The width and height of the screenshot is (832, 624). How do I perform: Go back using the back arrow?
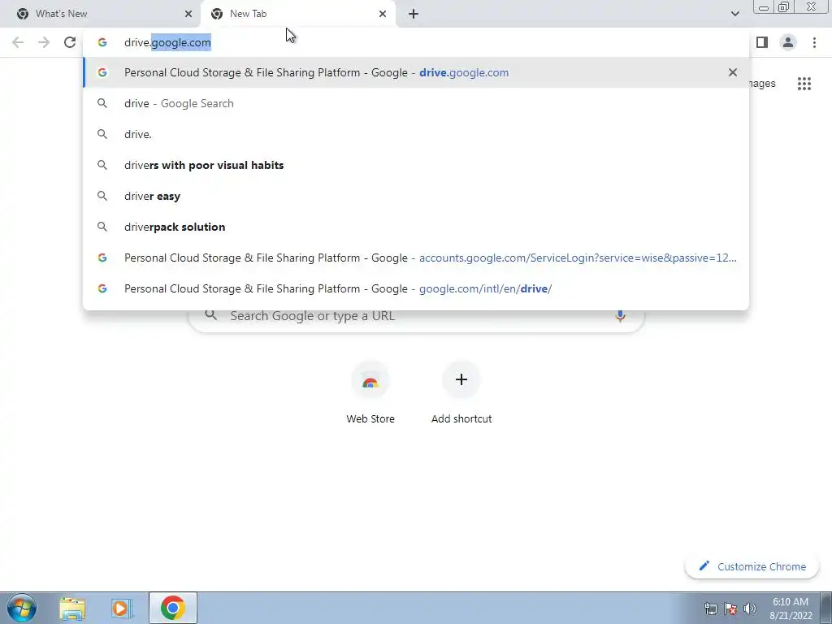coord(18,42)
